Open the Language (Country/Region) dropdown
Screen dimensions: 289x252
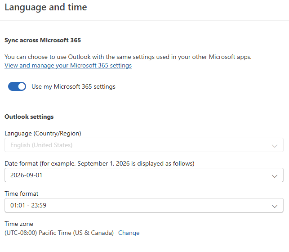click(x=144, y=145)
